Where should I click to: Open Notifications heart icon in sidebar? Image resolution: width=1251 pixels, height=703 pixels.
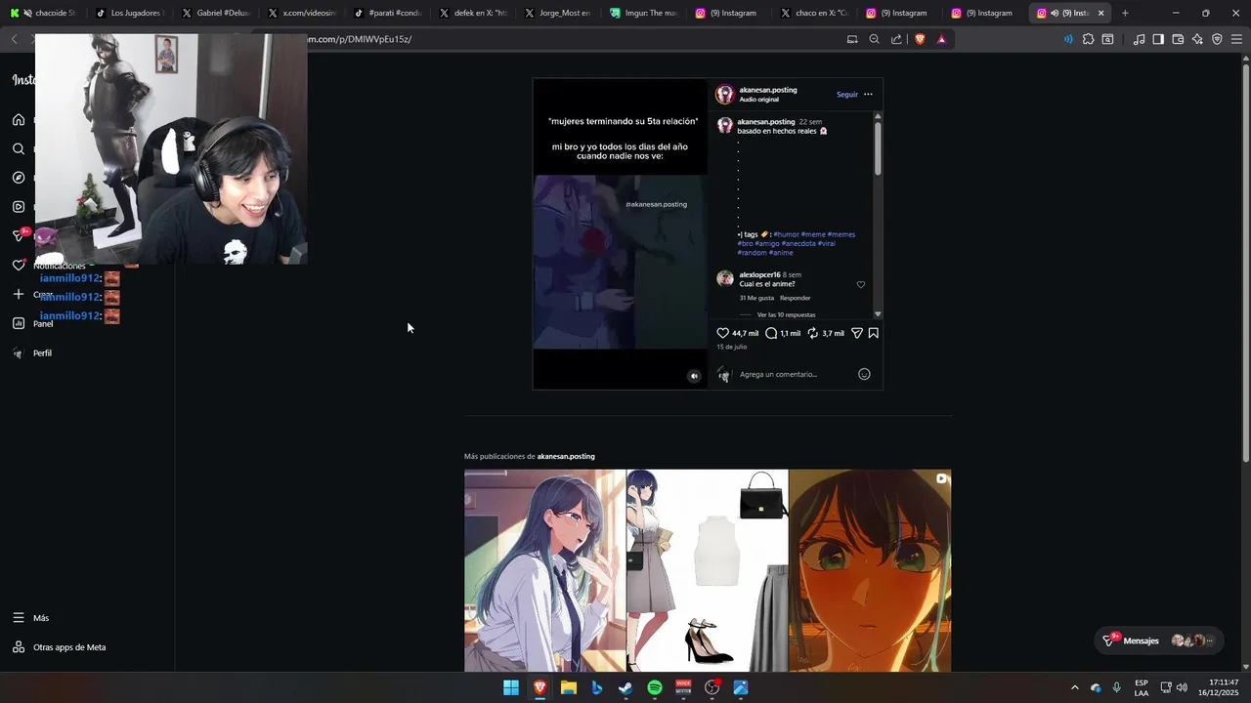(x=19, y=266)
